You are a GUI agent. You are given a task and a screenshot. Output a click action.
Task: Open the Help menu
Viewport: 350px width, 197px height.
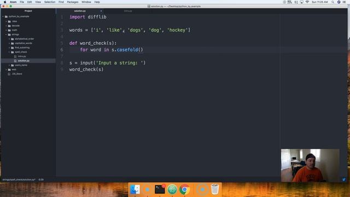point(97,2)
